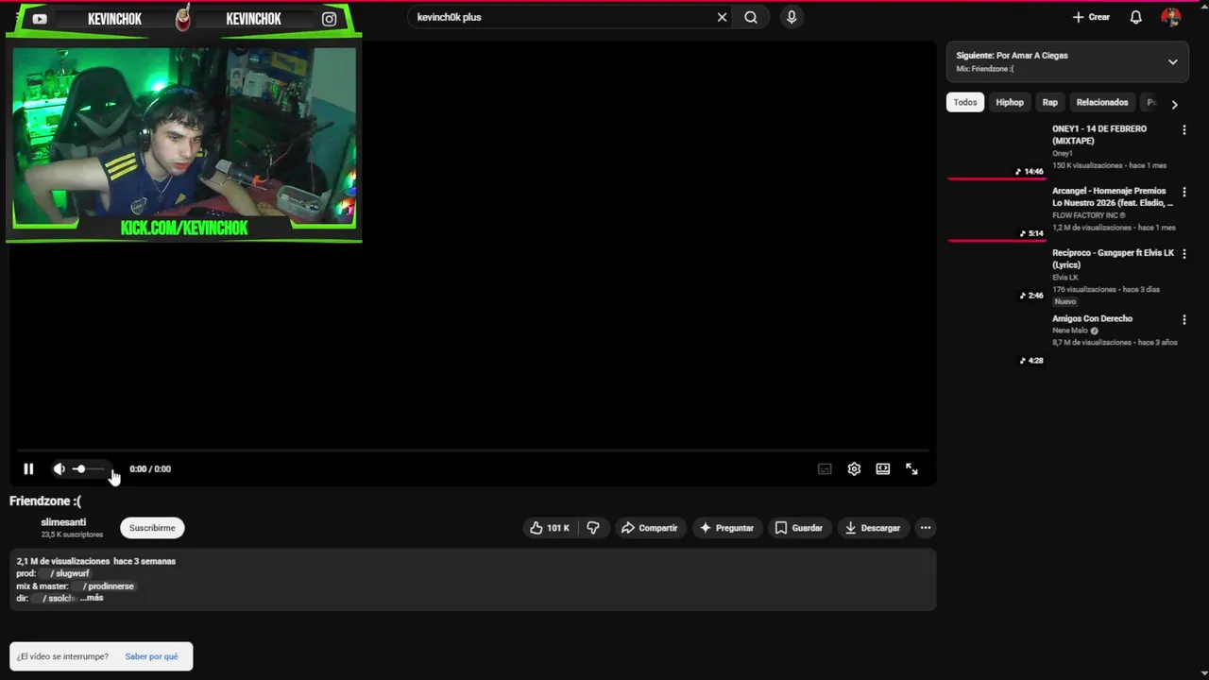Select the Rap filter chip
The image size is (1209, 680).
(1050, 102)
